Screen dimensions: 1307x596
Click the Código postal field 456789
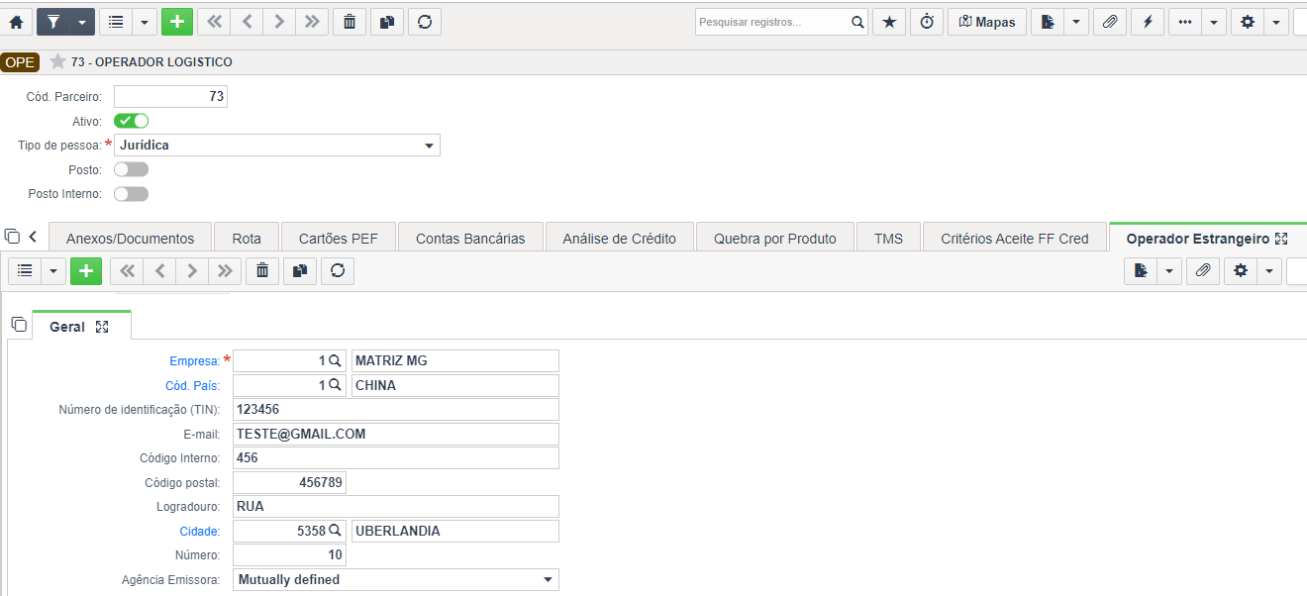(289, 482)
